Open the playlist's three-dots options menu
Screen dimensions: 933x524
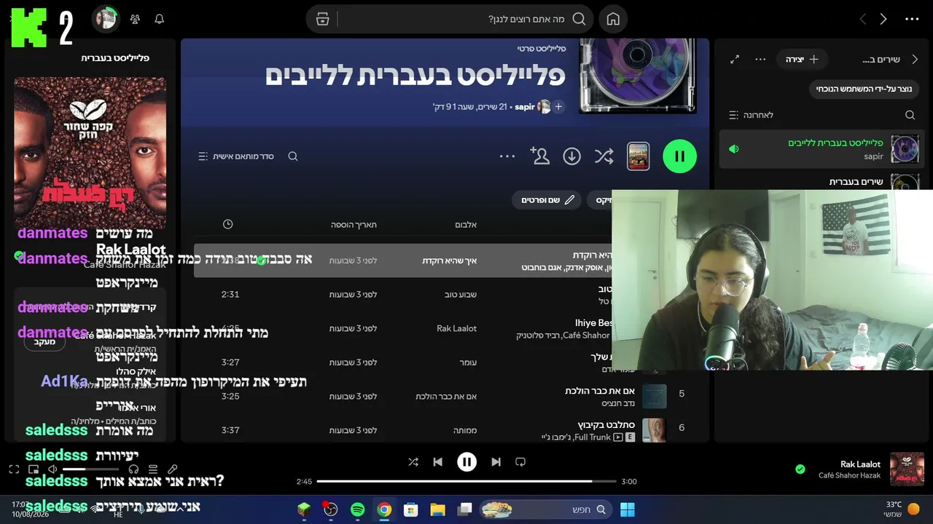507,156
